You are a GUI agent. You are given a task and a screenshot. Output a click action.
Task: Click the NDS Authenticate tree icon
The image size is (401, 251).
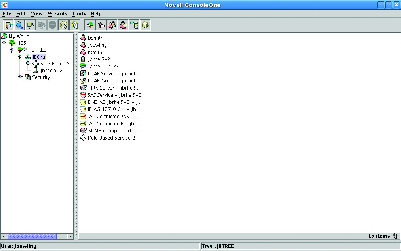[x=90, y=25]
